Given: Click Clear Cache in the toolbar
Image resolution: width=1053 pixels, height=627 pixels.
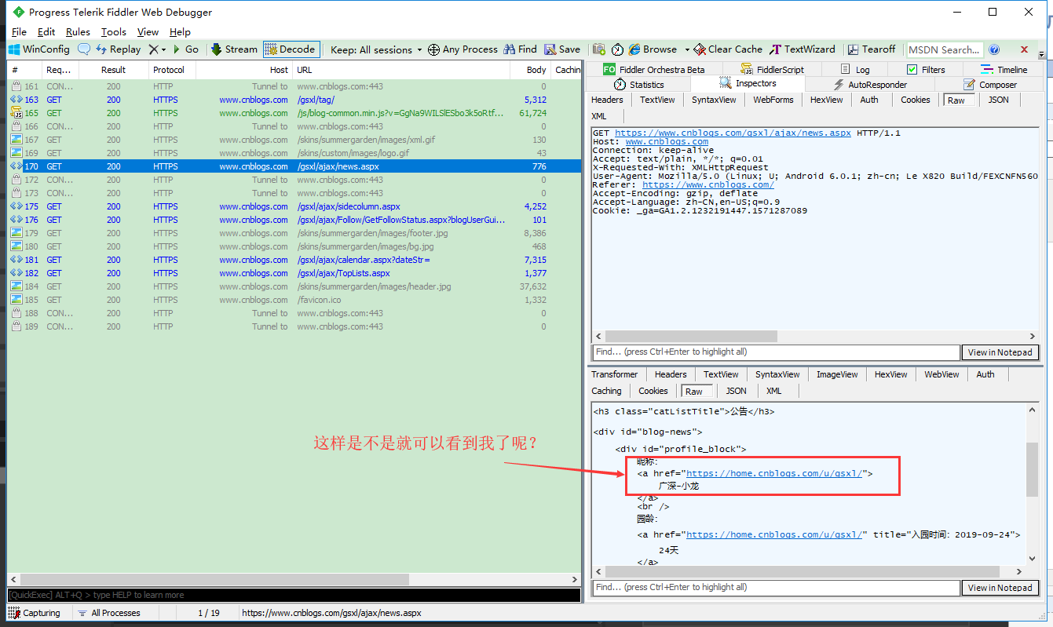Looking at the screenshot, I should [x=729, y=49].
